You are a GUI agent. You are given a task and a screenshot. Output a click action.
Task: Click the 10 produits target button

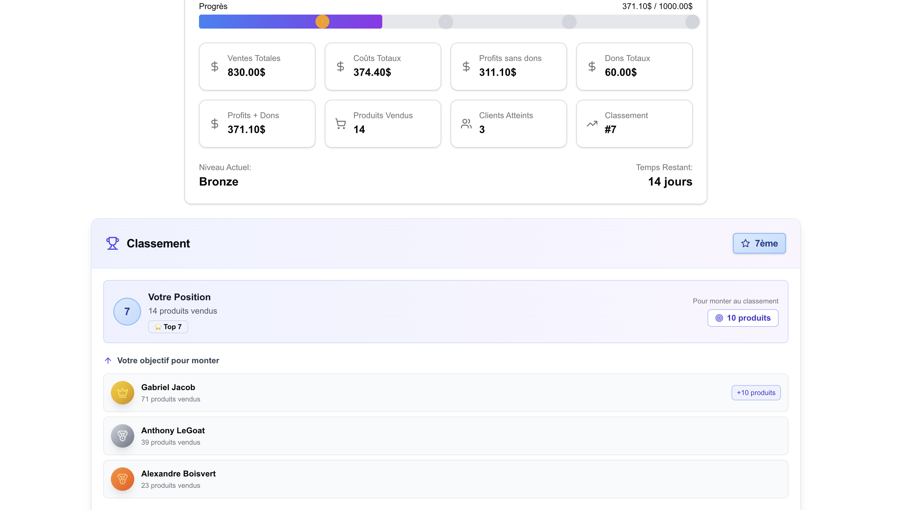pos(743,318)
